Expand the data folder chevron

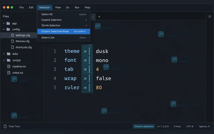click(4, 54)
